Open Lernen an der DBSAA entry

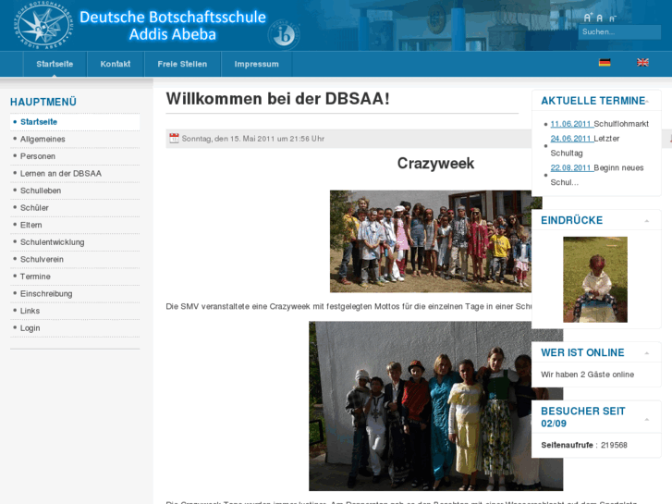pos(75,173)
